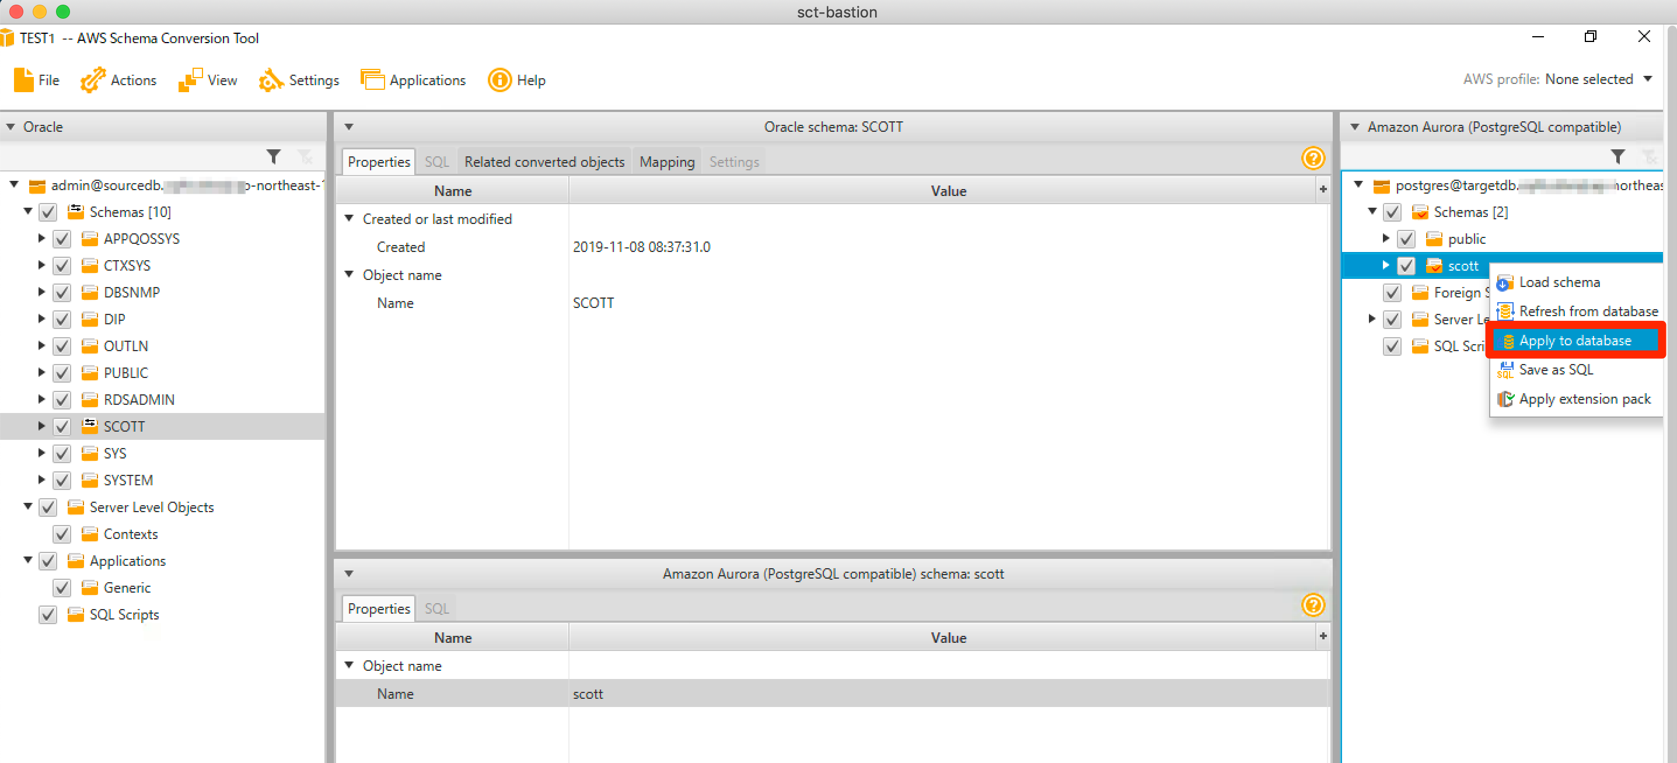This screenshot has height=763, width=1677.
Task: Open the View menu icon
Action: [x=190, y=80]
